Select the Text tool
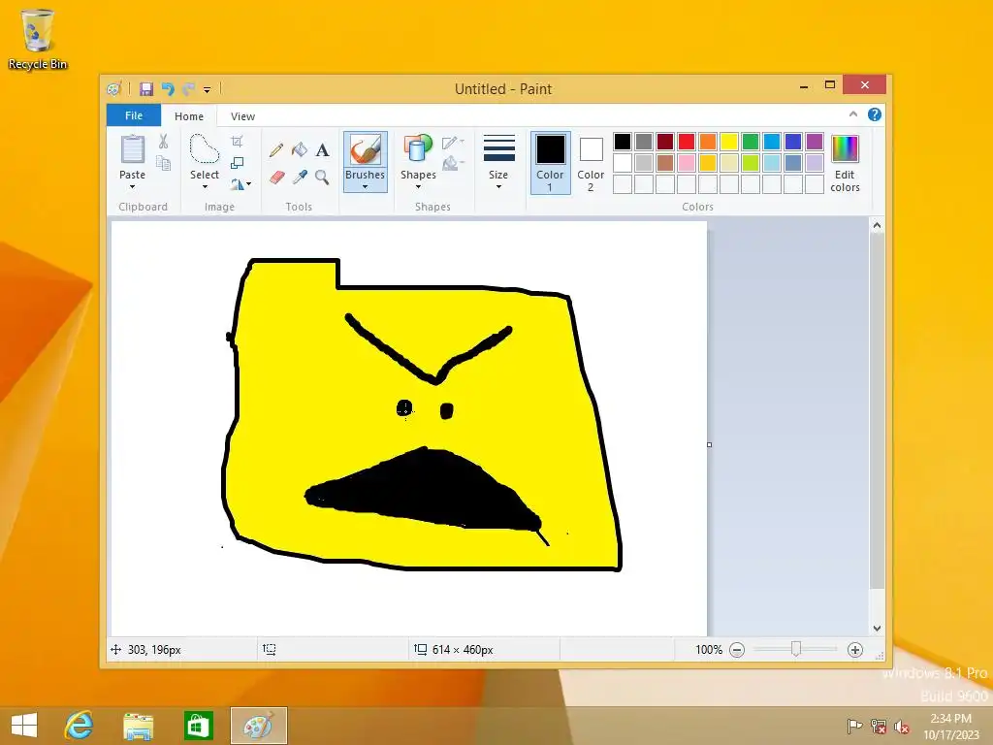The height and width of the screenshot is (745, 993). [x=322, y=150]
